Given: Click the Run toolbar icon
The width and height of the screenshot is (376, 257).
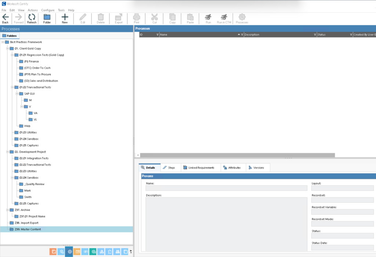Looking at the screenshot, I should tap(208, 19).
